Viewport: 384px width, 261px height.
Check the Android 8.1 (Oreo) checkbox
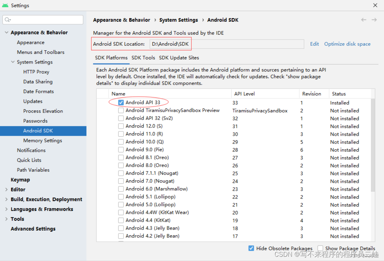[x=121, y=157]
